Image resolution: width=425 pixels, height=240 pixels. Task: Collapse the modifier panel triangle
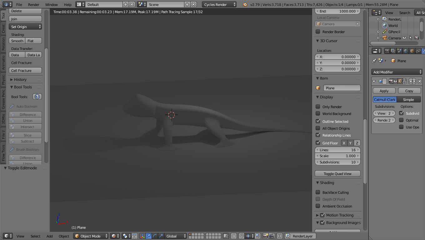pos(374,81)
